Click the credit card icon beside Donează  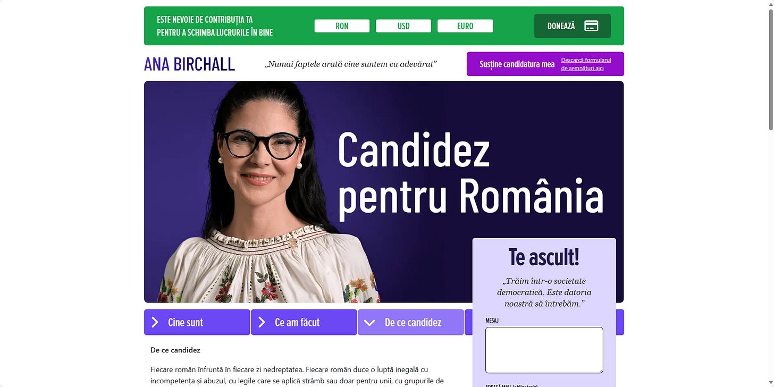point(591,26)
